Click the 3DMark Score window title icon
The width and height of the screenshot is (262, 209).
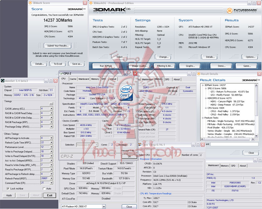[x=30, y=3]
